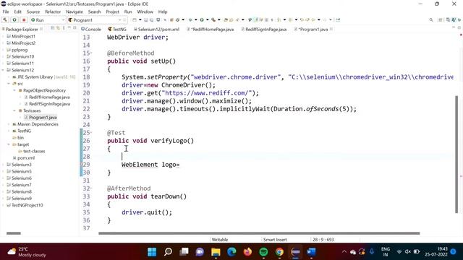463x260 pixels.
Task: Click the Open Perspective icon at top right
Action: pyautogui.click(x=441, y=19)
